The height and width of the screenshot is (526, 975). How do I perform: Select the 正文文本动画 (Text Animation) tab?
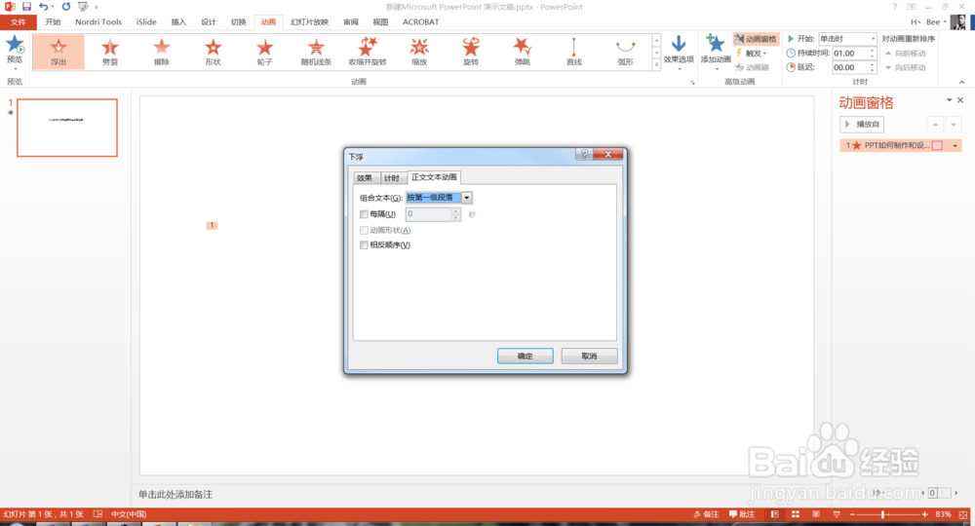click(x=434, y=177)
